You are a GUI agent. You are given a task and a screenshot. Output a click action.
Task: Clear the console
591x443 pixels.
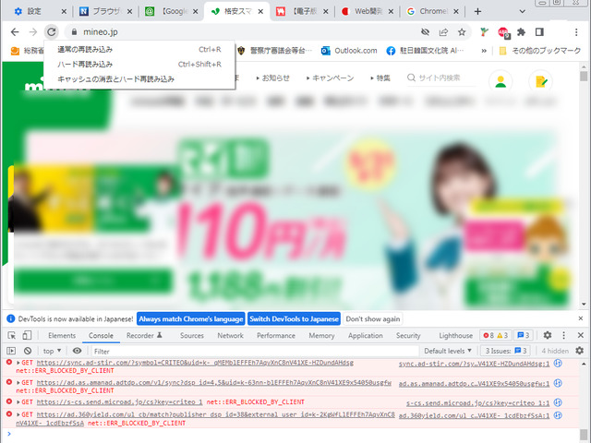pyautogui.click(x=28, y=351)
